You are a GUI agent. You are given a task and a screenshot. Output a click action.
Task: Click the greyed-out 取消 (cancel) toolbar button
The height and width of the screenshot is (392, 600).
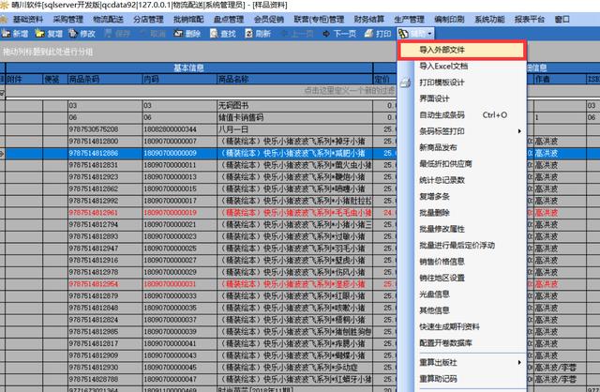click(x=153, y=34)
